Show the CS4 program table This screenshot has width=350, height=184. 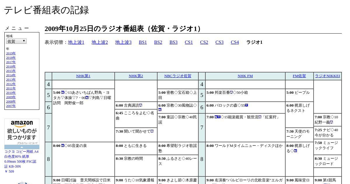tap(235, 42)
